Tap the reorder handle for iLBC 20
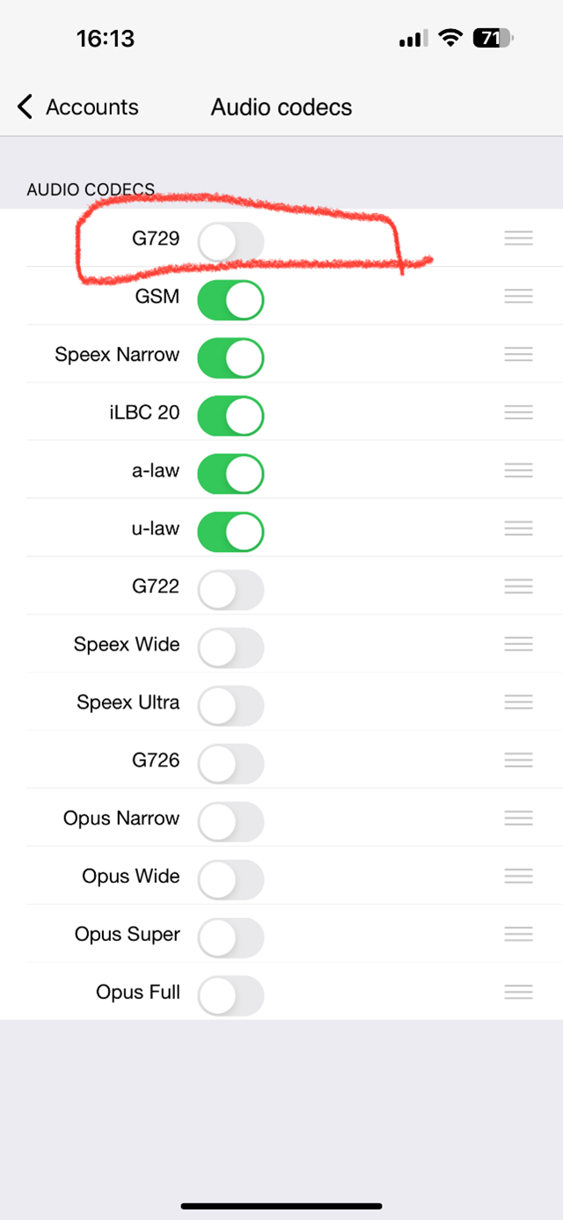 pyautogui.click(x=518, y=412)
